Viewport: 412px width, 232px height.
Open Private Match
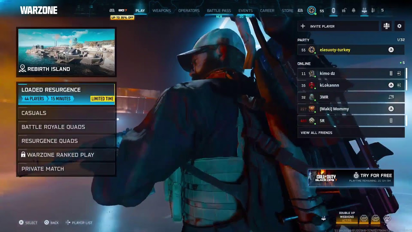pos(66,169)
